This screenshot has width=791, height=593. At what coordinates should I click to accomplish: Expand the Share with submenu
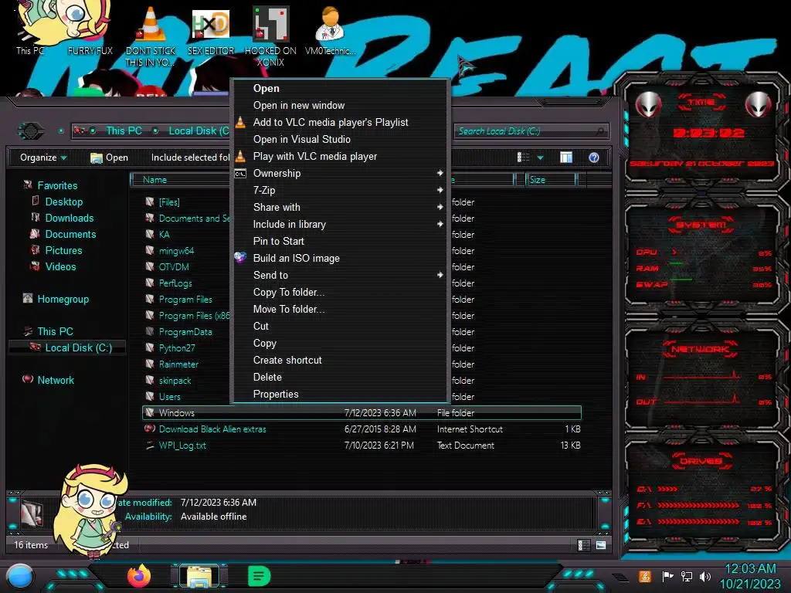click(340, 207)
